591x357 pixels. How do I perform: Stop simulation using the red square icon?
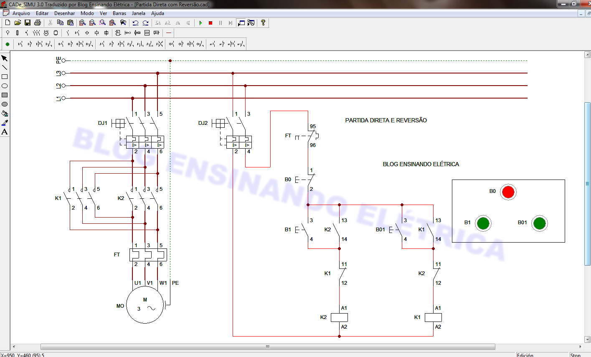211,23
